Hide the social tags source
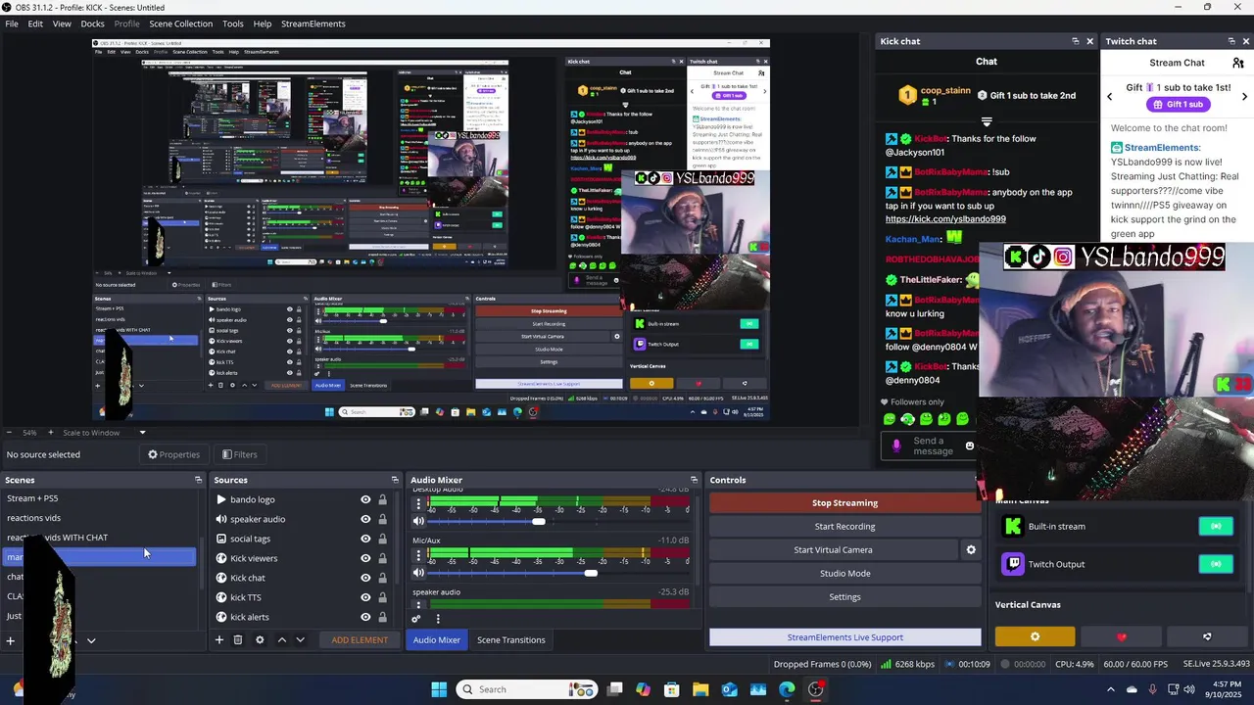The height and width of the screenshot is (705, 1254). pos(365,539)
